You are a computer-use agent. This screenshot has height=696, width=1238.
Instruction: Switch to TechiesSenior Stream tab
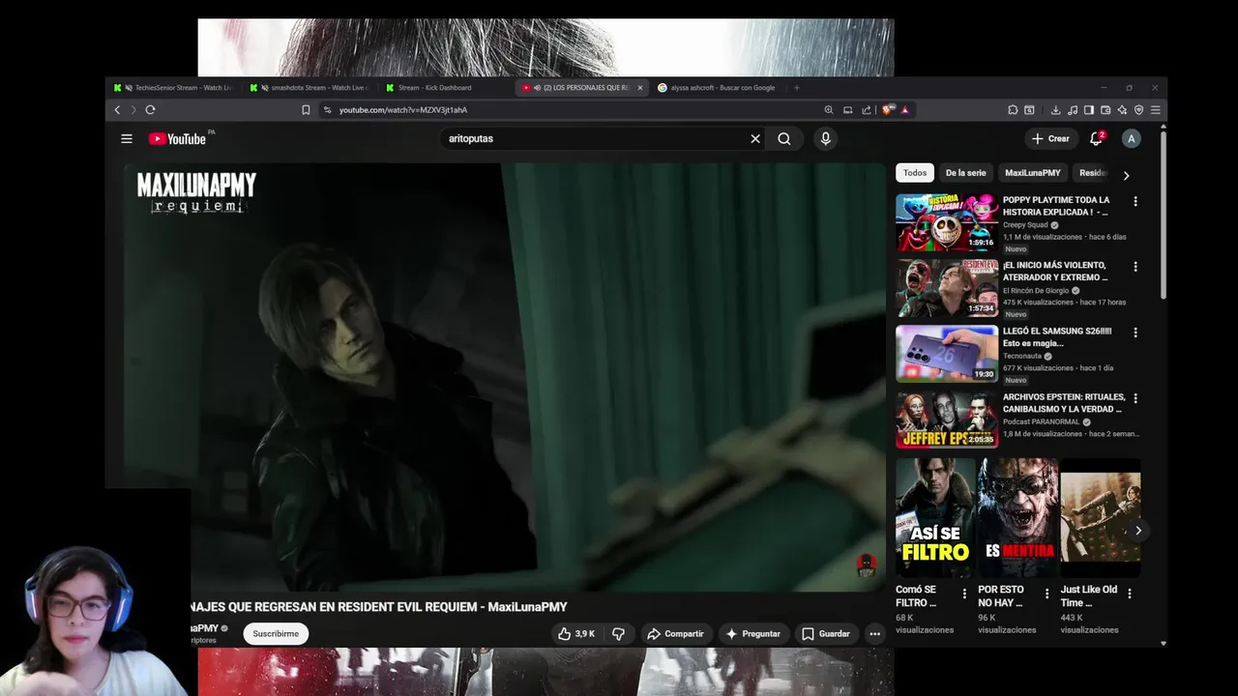173,88
